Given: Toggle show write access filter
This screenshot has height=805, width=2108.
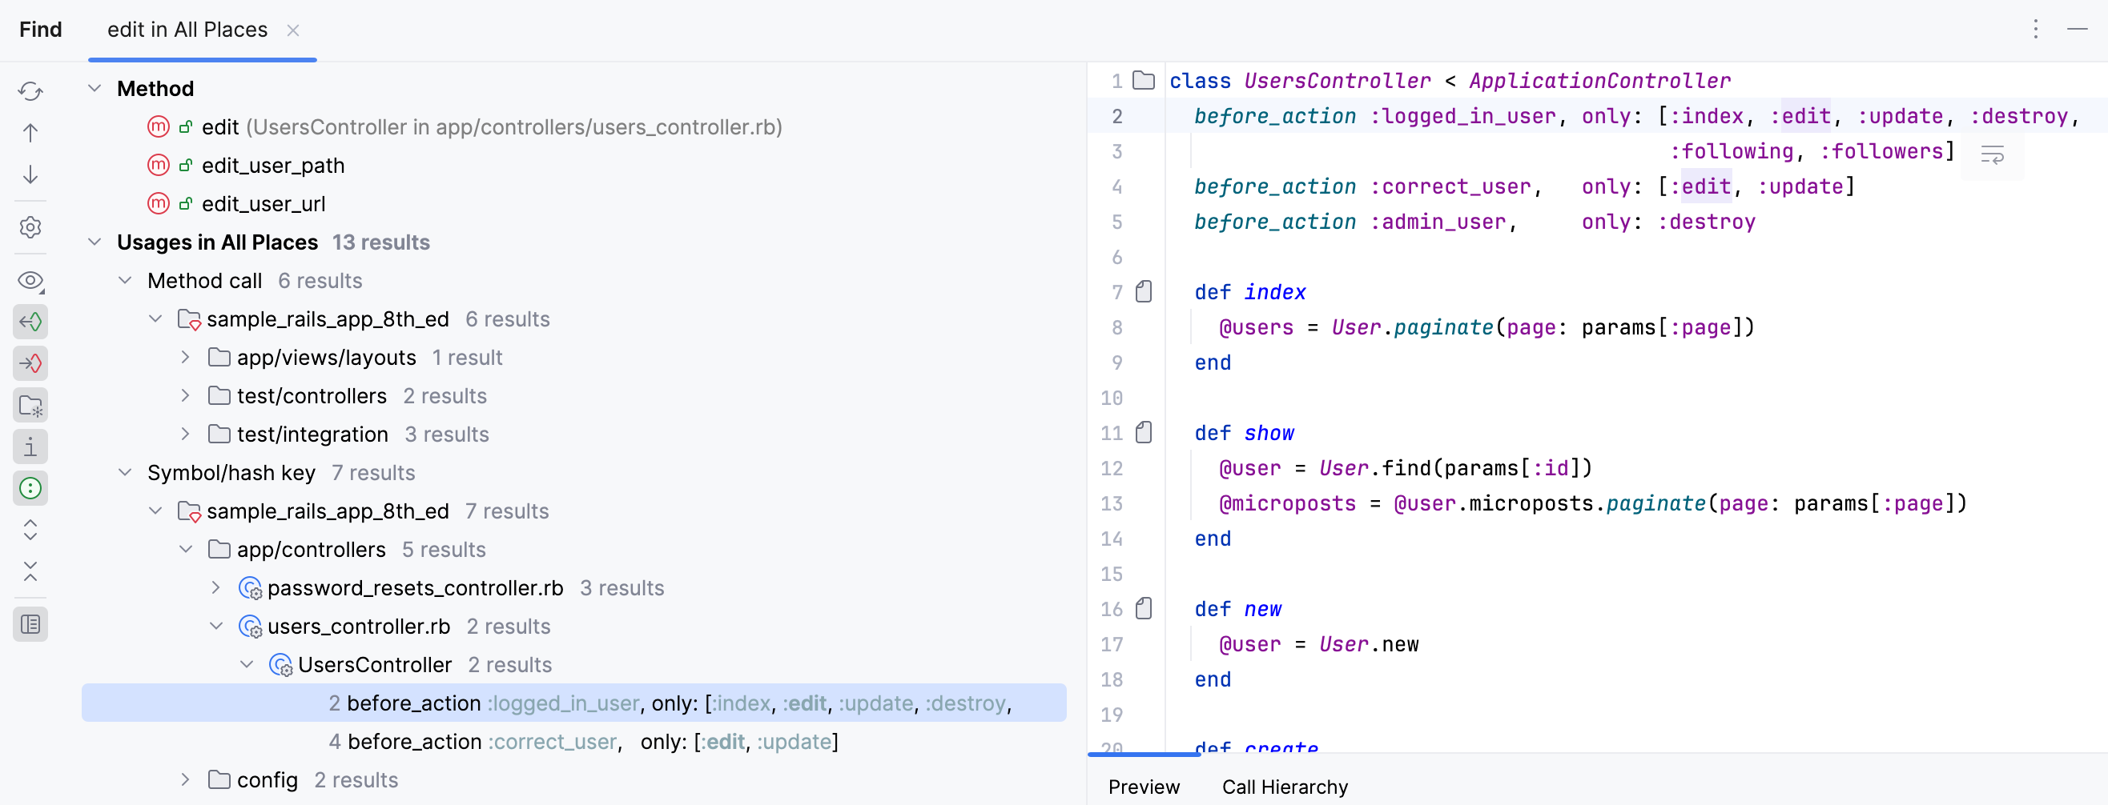Looking at the screenshot, I should click(x=30, y=363).
